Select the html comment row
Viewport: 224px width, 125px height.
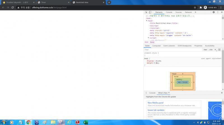coord(170,16)
